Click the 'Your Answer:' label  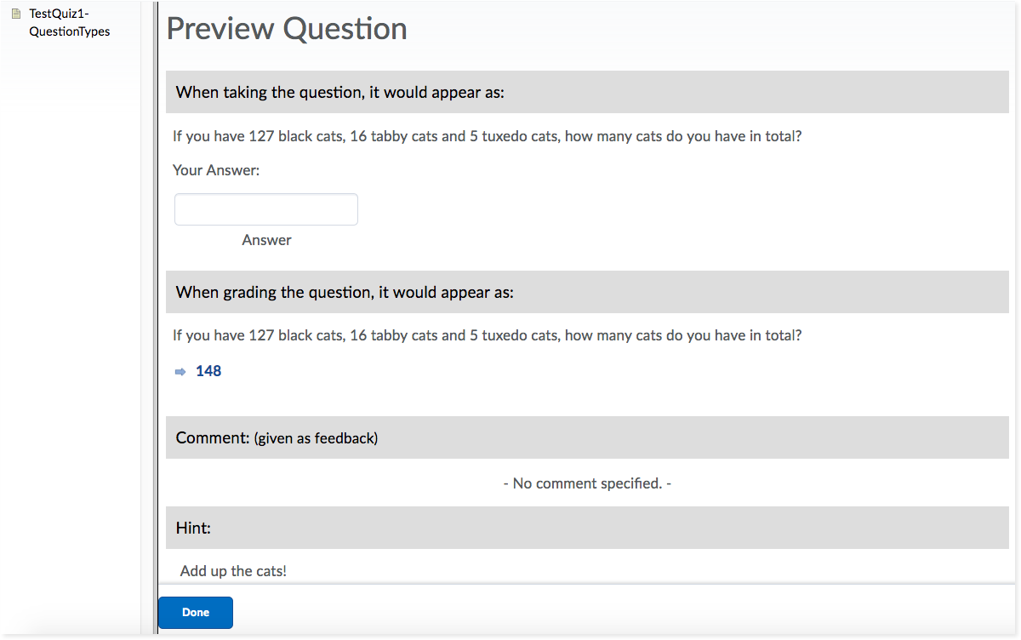tap(216, 170)
